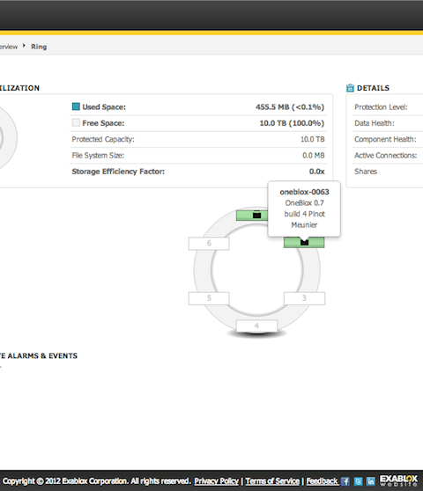Viewport: 423px width, 491px height.
Task: Click empty ring slot 3
Action: (x=304, y=298)
